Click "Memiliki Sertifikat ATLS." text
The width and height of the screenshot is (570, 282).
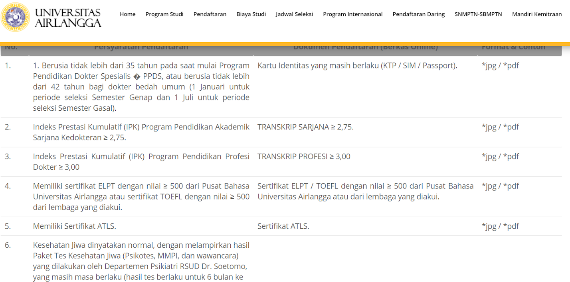tap(75, 226)
